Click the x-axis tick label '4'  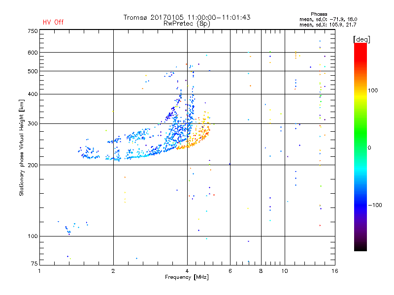(x=187, y=271)
